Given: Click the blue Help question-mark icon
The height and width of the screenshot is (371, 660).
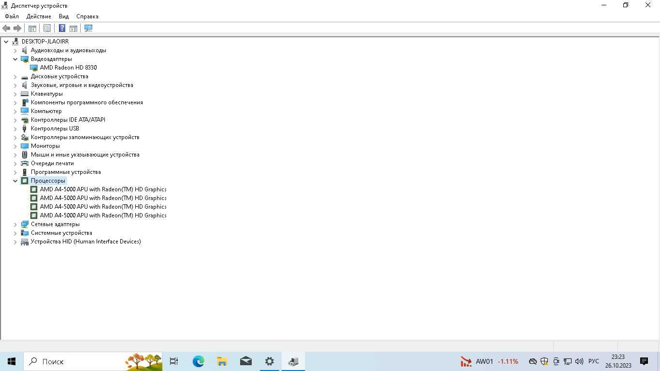Looking at the screenshot, I should 62,29.
